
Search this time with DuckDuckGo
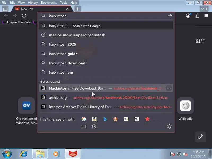tap(115, 119)
